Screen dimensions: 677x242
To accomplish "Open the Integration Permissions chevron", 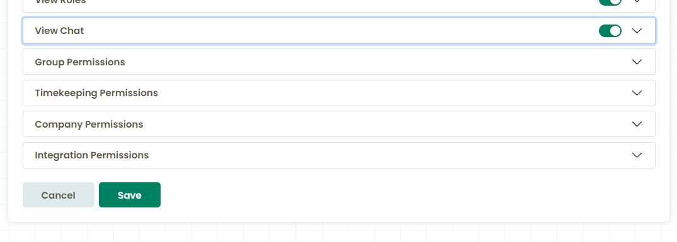I will (x=637, y=155).
